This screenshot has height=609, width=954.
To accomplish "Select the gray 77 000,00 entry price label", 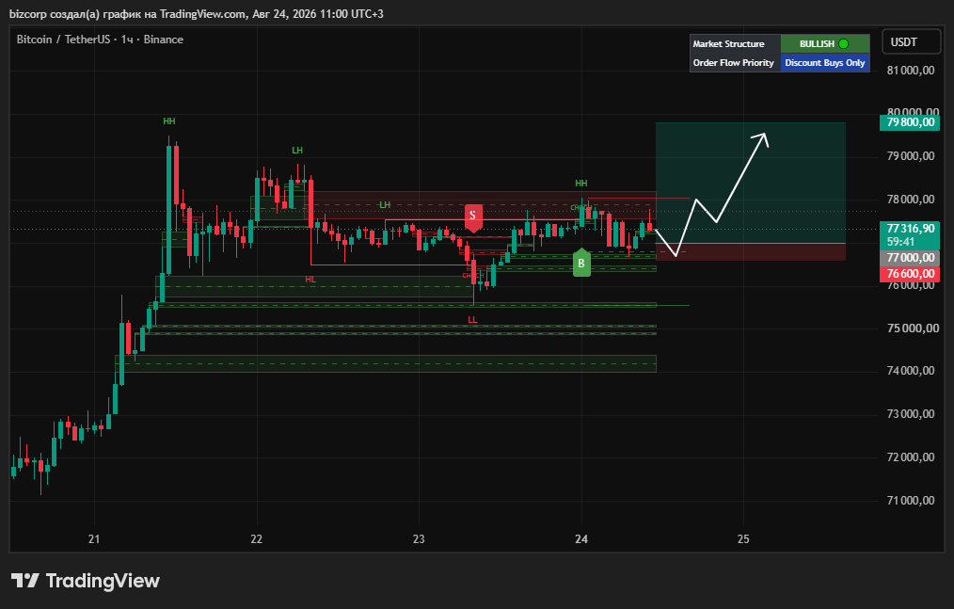I will click(x=910, y=258).
